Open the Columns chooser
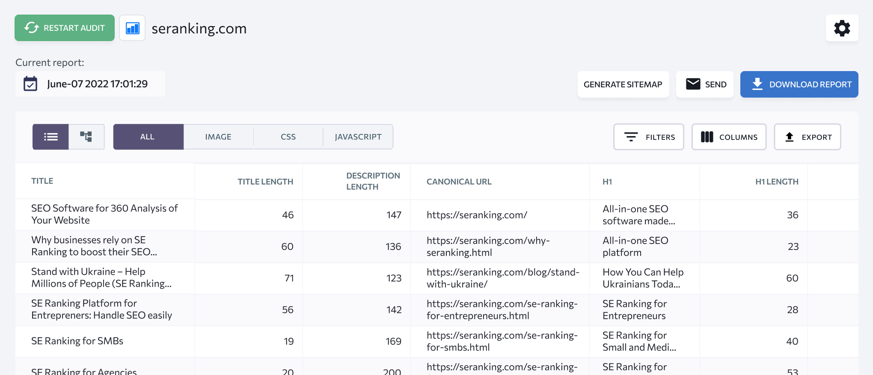 [x=729, y=137]
